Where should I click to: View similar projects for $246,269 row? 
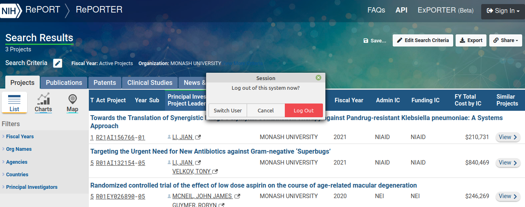click(x=508, y=196)
